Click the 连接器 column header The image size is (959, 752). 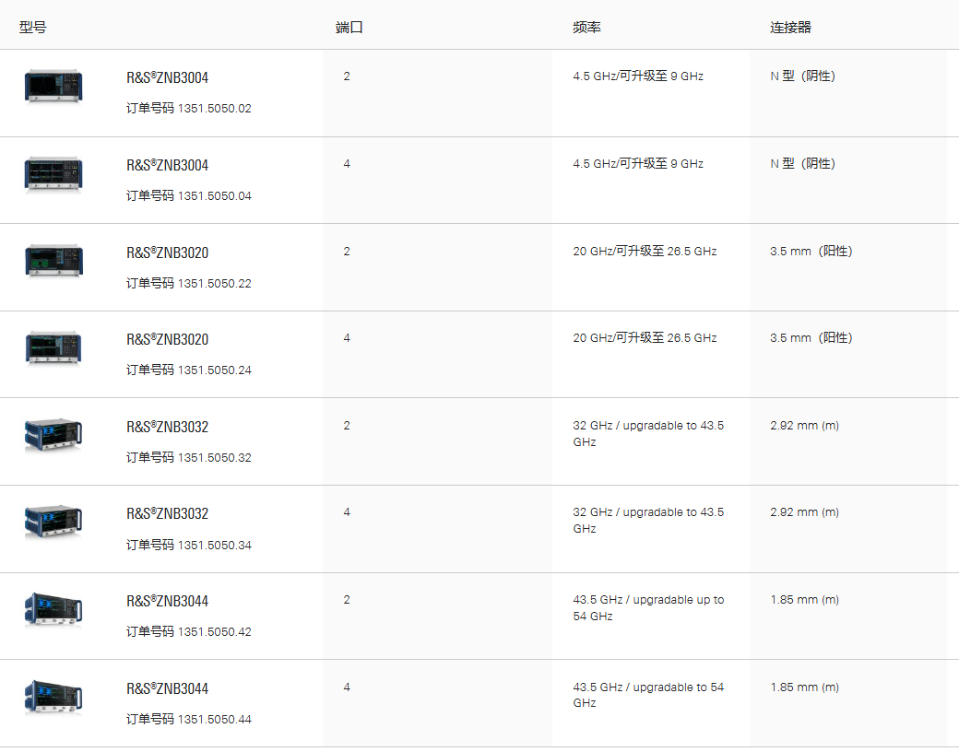[790, 28]
